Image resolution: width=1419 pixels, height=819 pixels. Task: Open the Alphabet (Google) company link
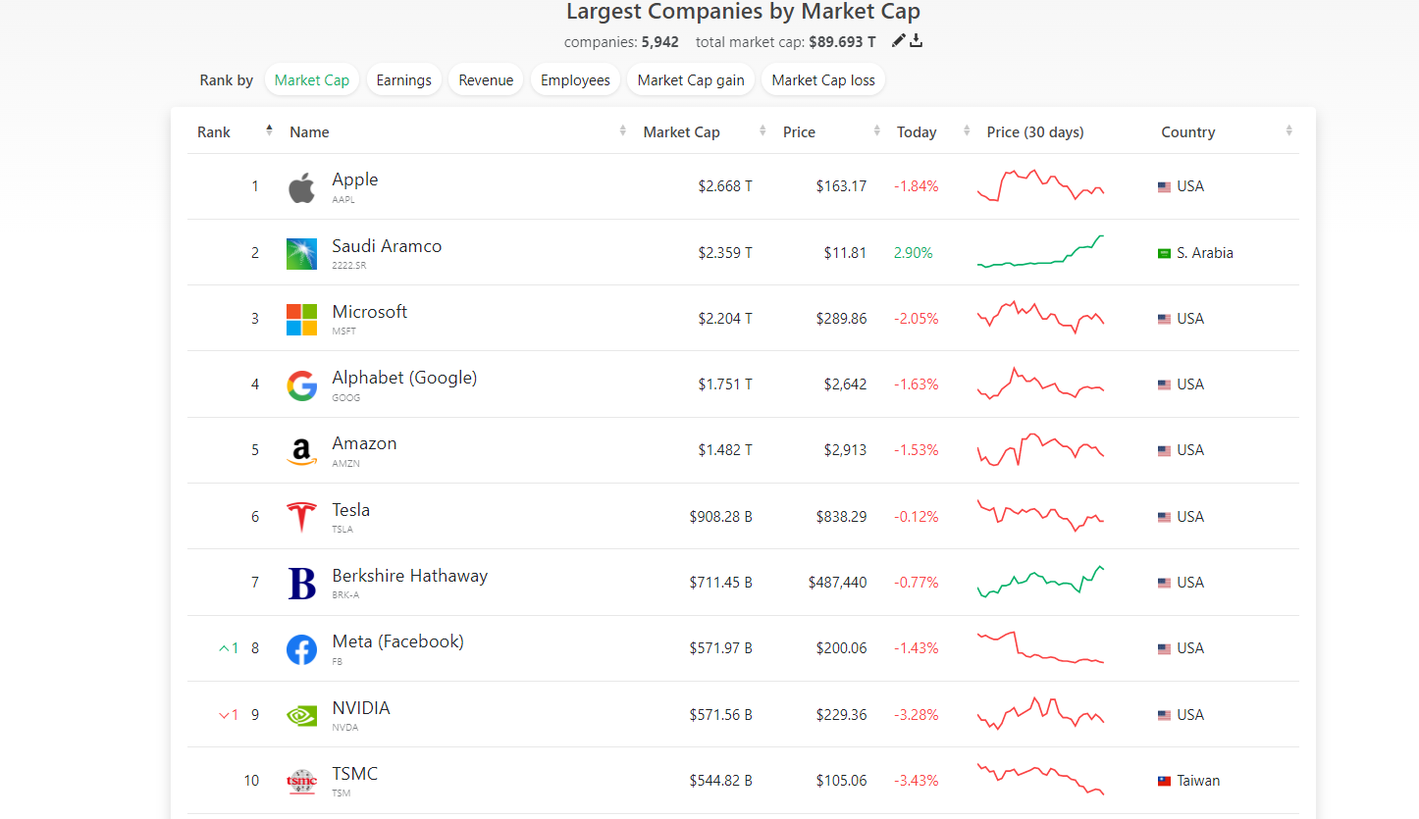pos(404,378)
